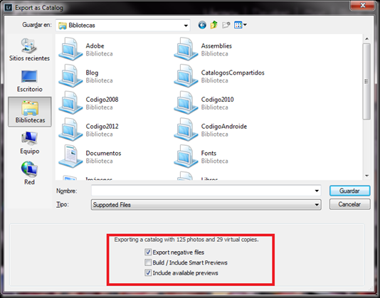Image resolution: width=380 pixels, height=298 pixels.
Task: Click the file list scrollbar thumb
Action: pyautogui.click(x=366, y=81)
